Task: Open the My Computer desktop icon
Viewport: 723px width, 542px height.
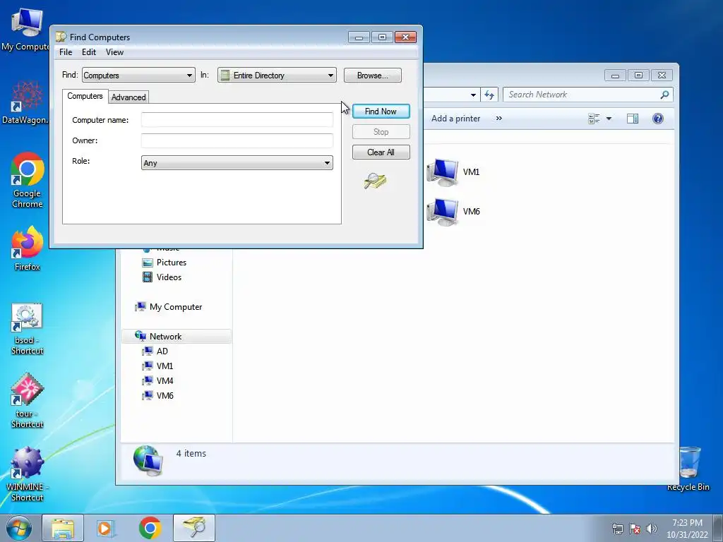Action: [25, 29]
